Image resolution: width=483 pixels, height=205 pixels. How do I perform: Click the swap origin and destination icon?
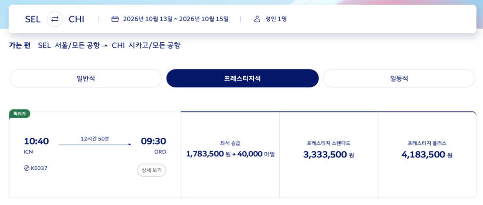pos(55,19)
